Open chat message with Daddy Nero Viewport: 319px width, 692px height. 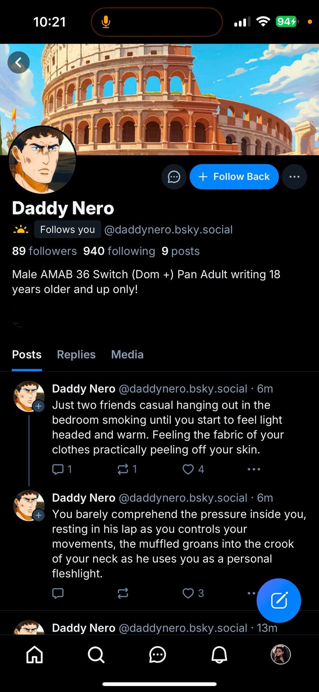(174, 177)
